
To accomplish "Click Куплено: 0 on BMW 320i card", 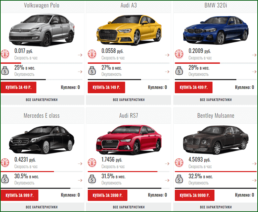I will point(245,87).
